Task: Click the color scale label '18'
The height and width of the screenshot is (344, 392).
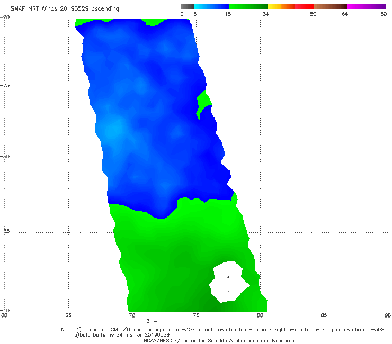Action: click(x=228, y=14)
